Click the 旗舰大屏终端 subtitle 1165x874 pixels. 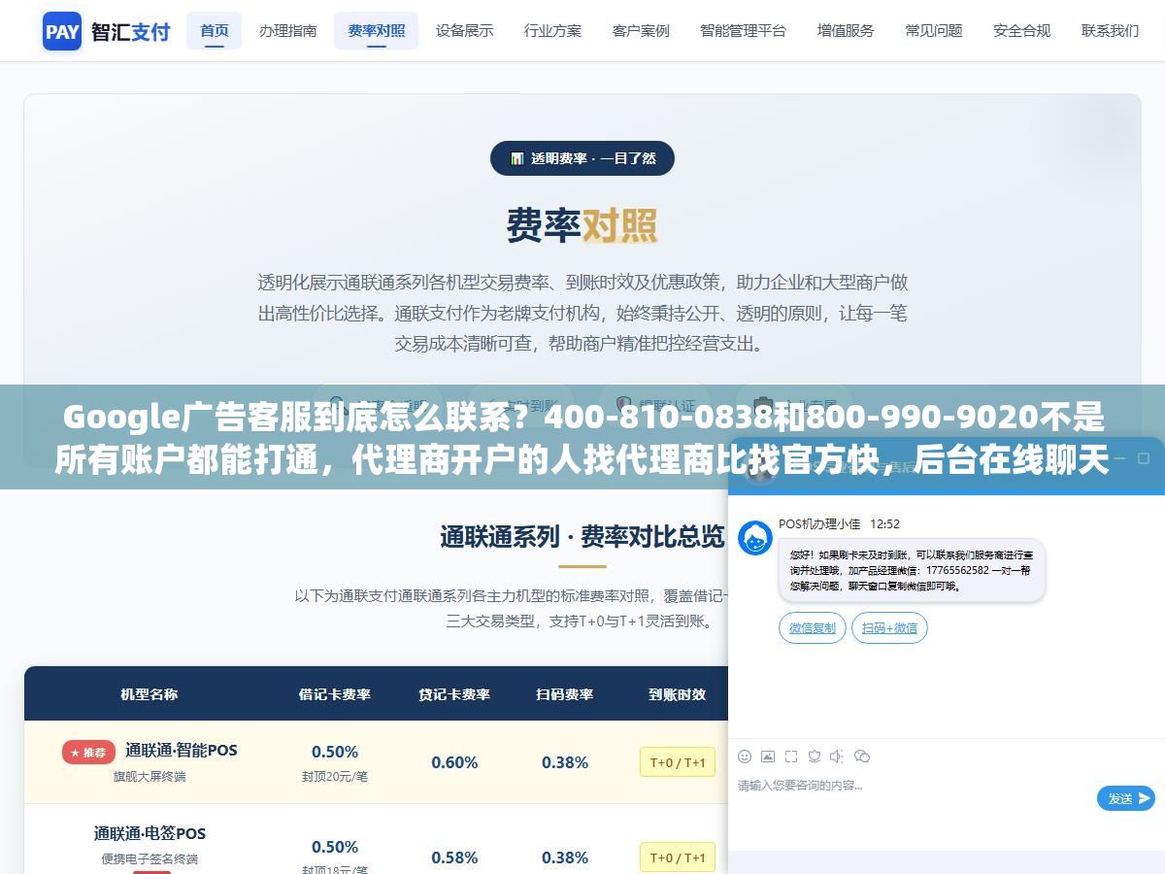(150, 776)
